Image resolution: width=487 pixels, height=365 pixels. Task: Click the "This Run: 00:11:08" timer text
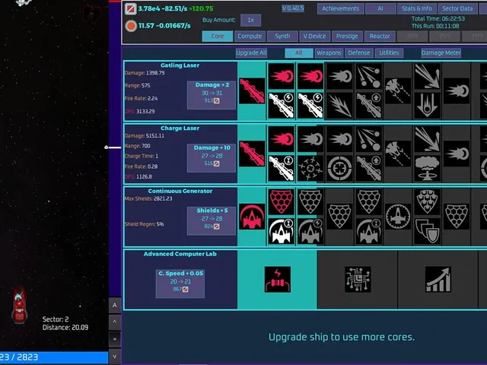coord(435,26)
